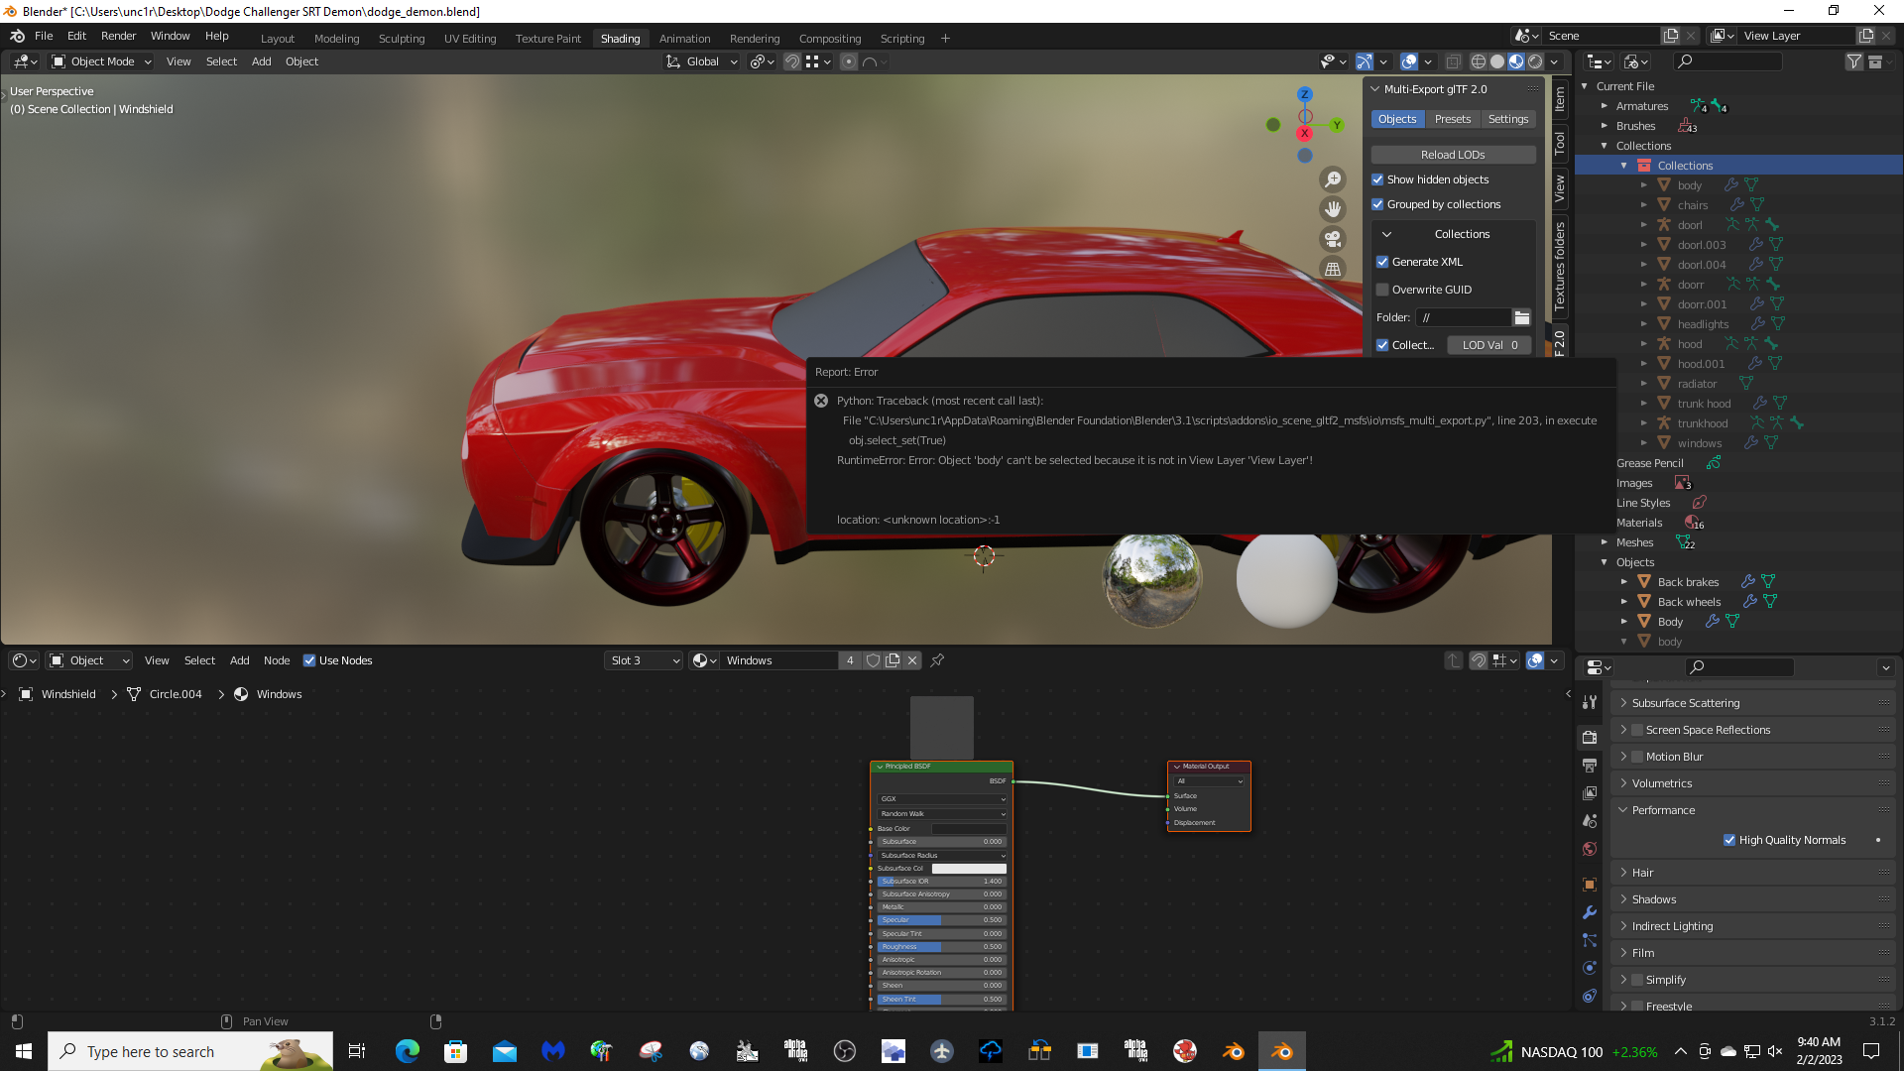Viewport: 1904px width, 1071px height.
Task: Toggle Show hidden objects checkbox
Action: 1377,179
